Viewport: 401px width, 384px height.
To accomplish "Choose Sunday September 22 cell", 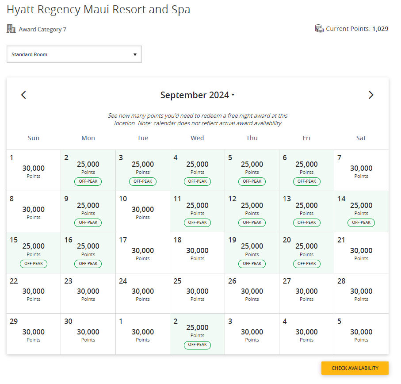I will tap(34, 293).
